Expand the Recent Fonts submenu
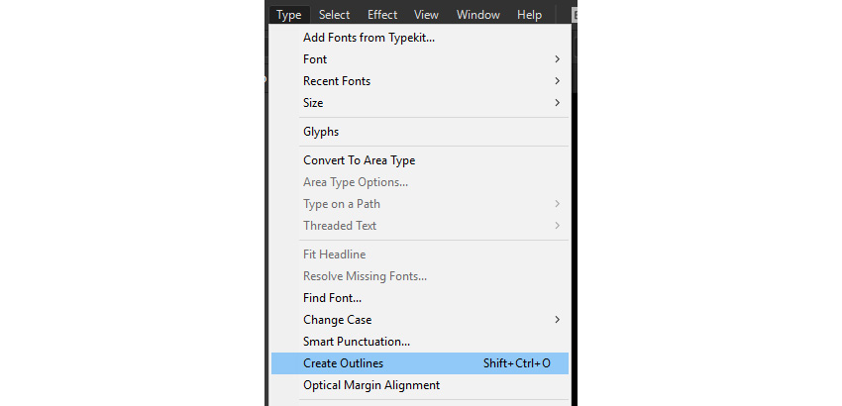The height and width of the screenshot is (406, 842). tap(337, 81)
